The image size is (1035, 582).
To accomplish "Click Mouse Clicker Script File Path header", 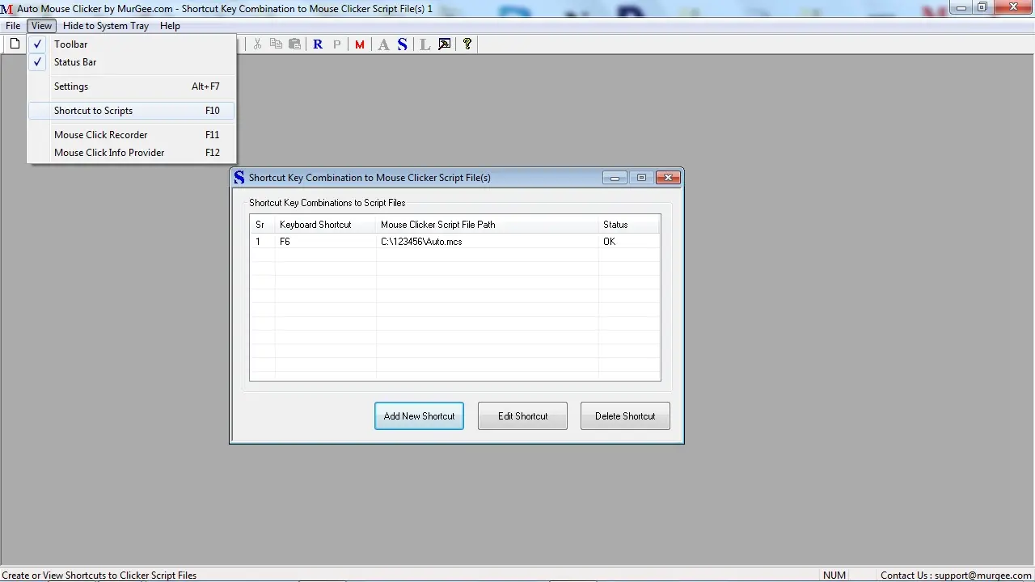I will [x=487, y=225].
